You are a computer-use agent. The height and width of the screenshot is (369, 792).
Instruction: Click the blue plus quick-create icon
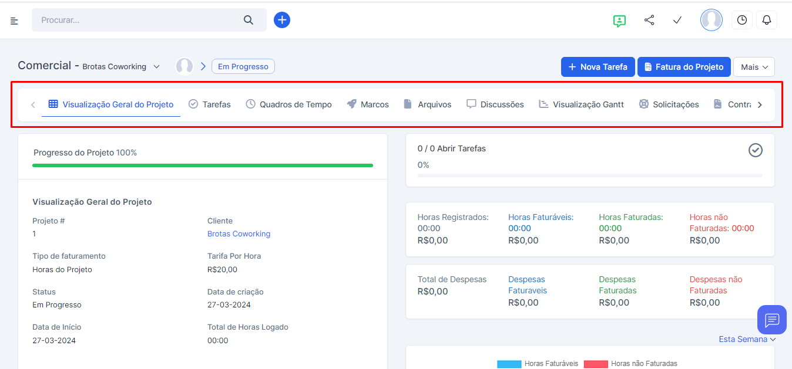click(x=282, y=20)
